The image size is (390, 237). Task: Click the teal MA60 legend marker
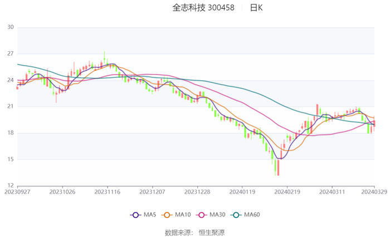[x=236, y=215]
